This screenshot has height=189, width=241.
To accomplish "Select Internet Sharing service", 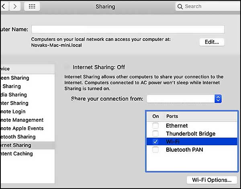I will 27,145.
